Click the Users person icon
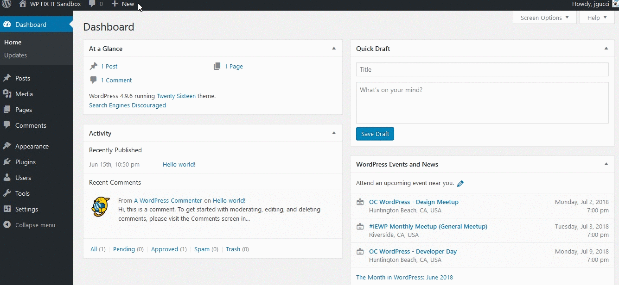 pos(7,178)
